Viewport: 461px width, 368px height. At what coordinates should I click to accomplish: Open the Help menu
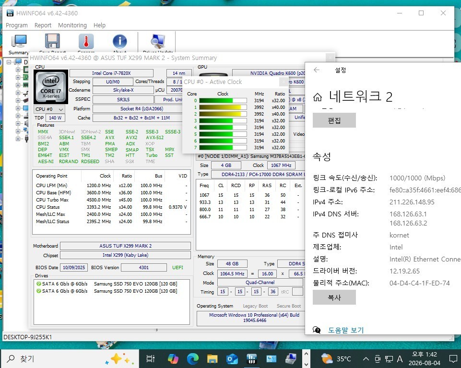click(x=99, y=25)
